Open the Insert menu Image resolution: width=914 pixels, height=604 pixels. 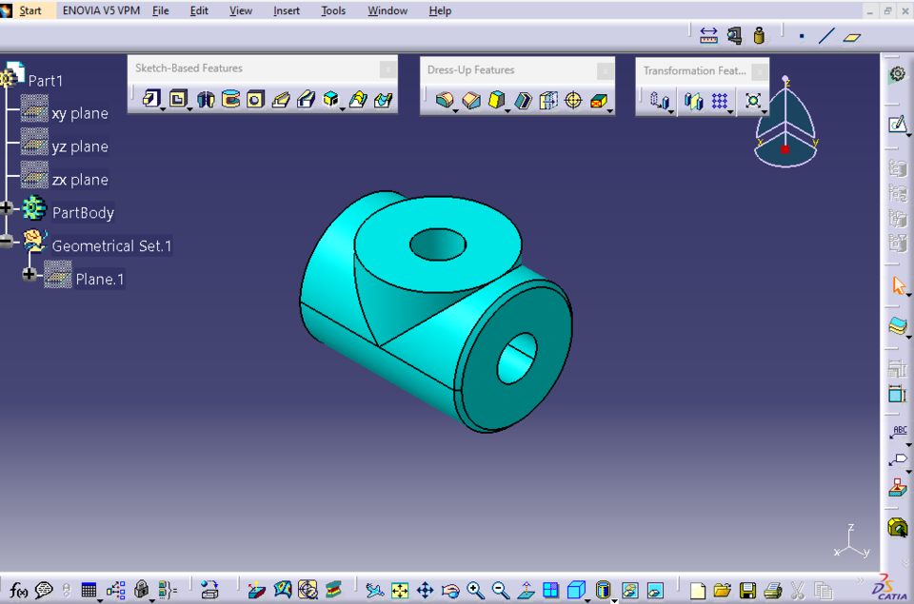tap(287, 10)
